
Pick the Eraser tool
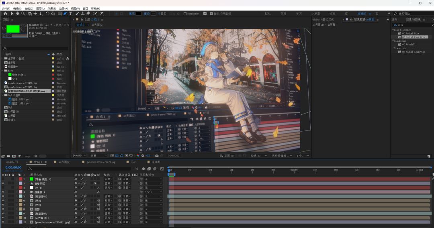[x=89, y=14]
